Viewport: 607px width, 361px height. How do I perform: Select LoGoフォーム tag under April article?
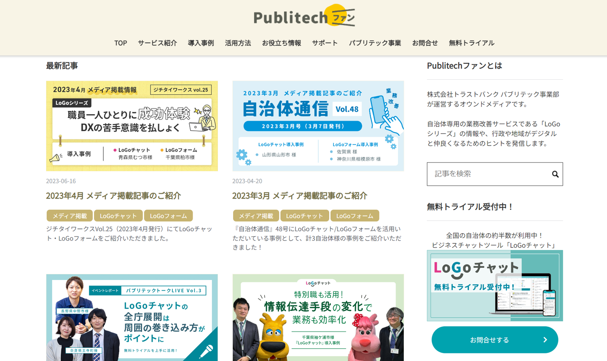[169, 216]
